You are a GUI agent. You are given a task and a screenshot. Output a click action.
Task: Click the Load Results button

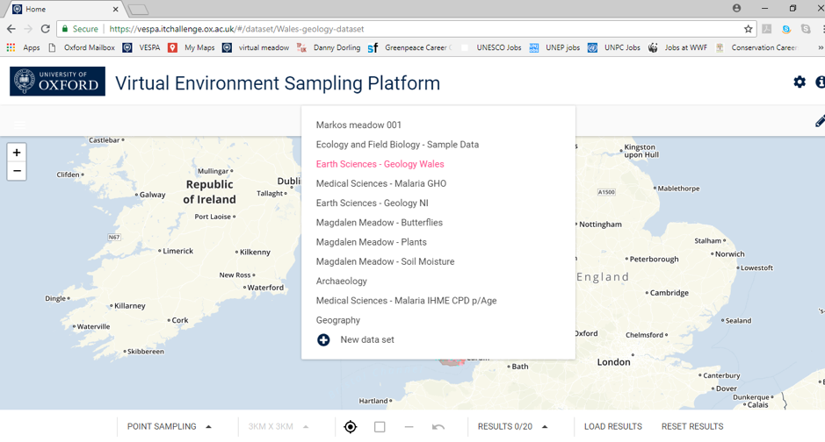[x=612, y=427]
